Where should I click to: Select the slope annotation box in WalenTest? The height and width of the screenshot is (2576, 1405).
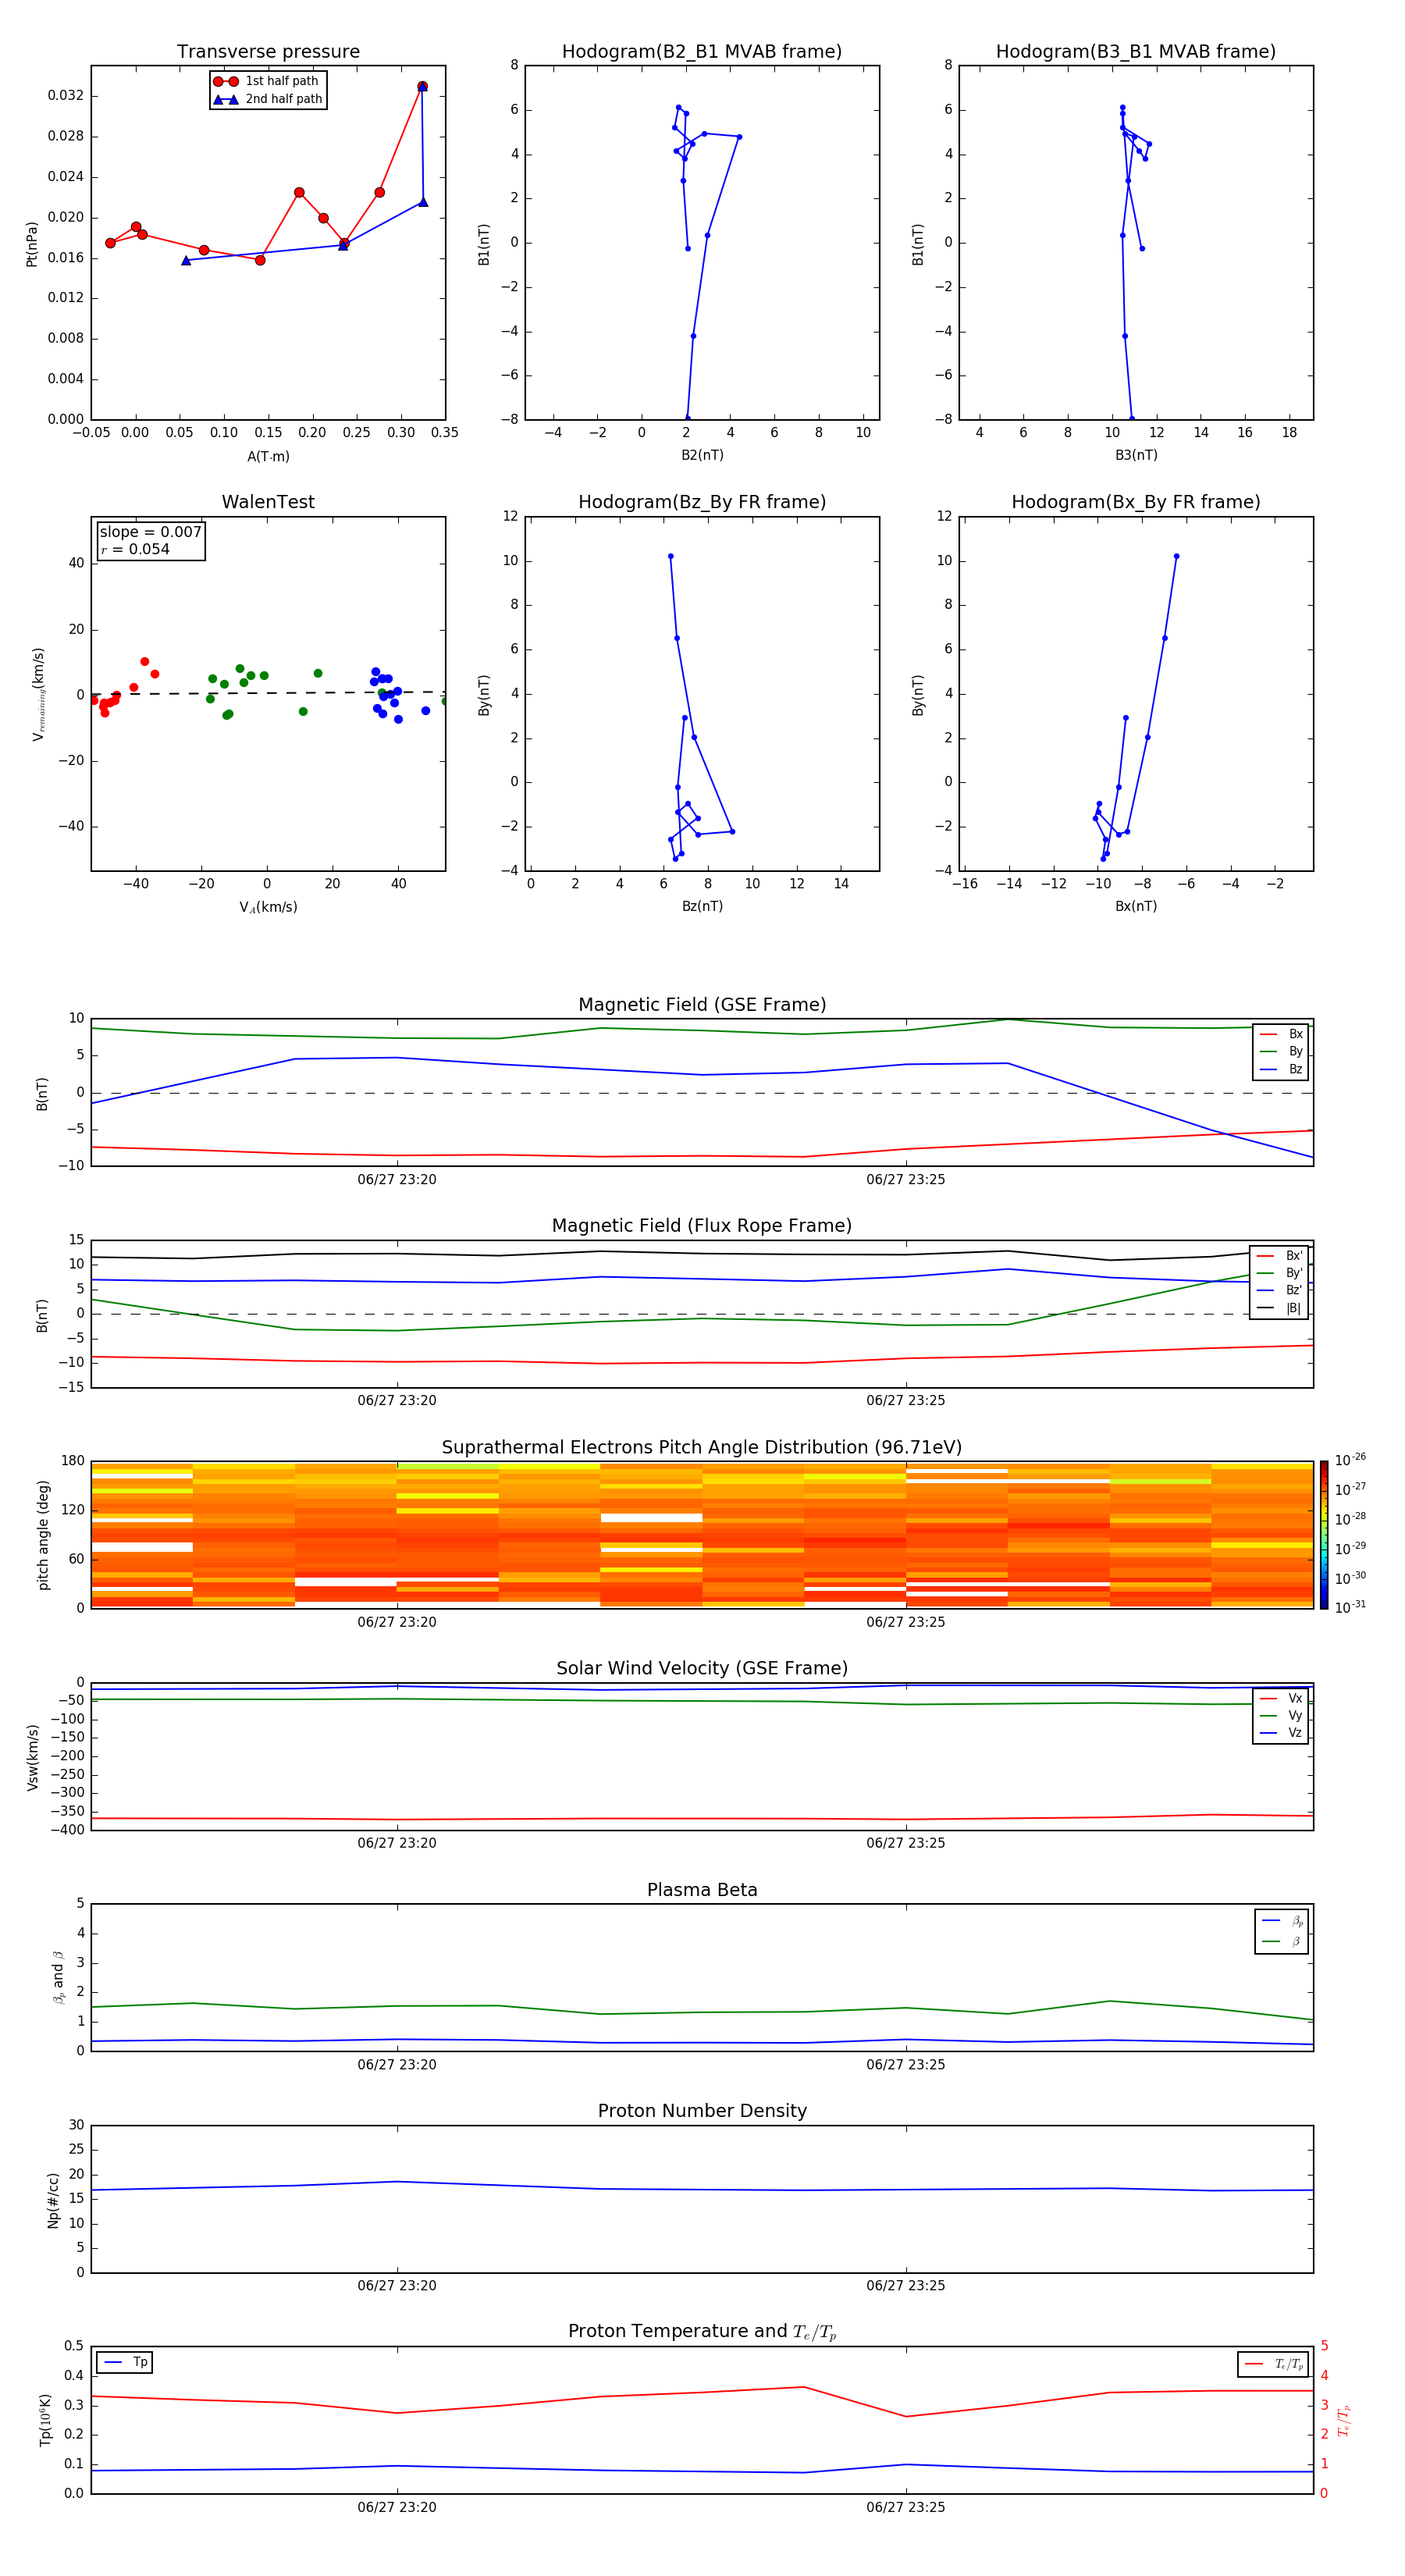[150, 541]
